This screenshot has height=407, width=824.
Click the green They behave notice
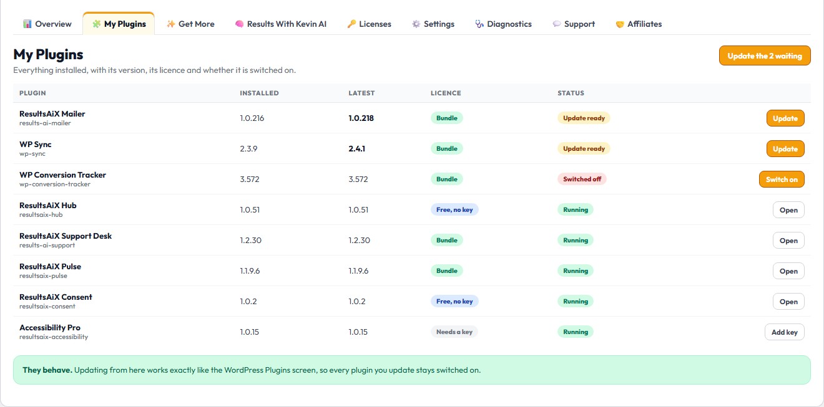[x=412, y=370]
